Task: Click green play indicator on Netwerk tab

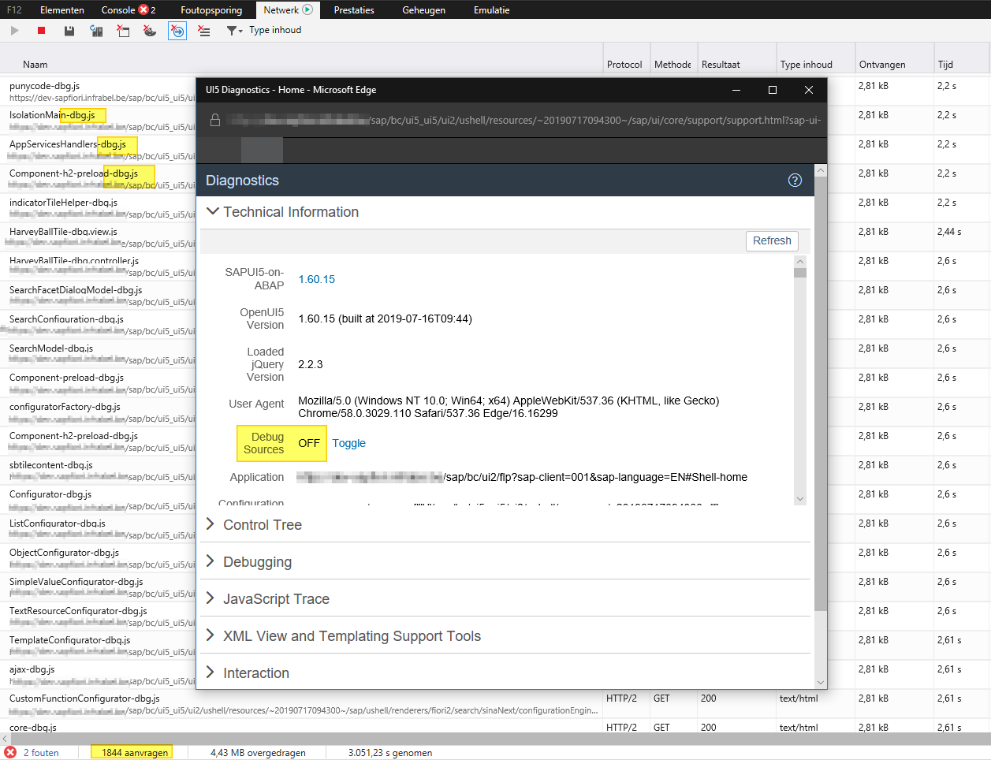Action: (x=307, y=10)
